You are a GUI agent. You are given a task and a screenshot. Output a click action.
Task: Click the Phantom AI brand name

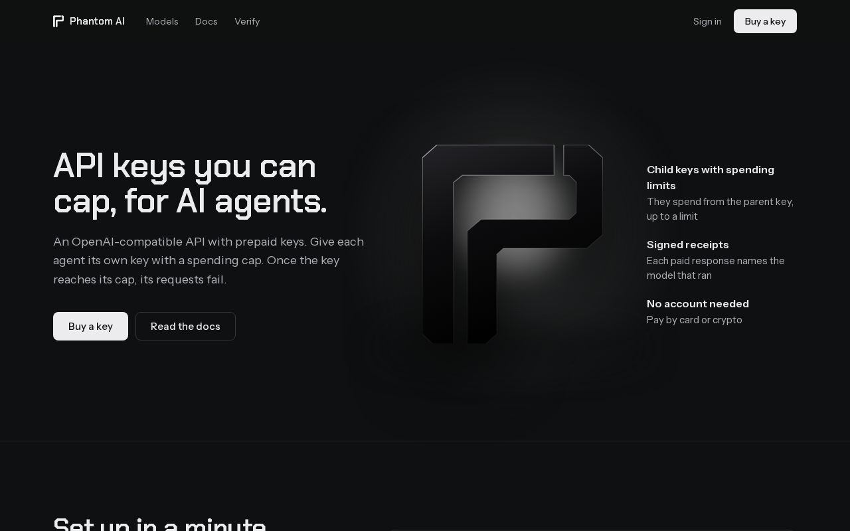coord(97,21)
